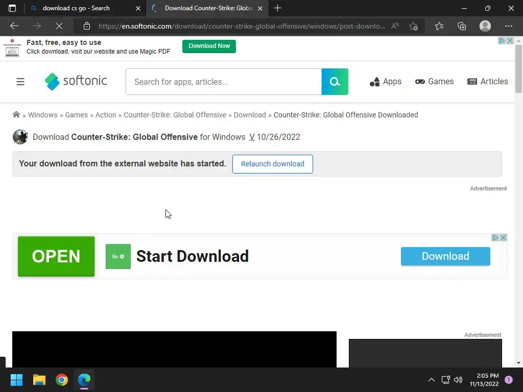The image size is (523, 392).
Task: Close the Download Counter-Strike tab
Action: point(260,8)
